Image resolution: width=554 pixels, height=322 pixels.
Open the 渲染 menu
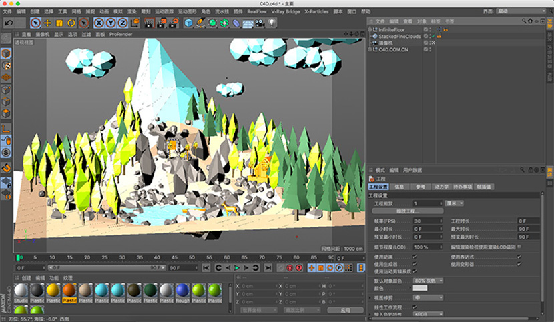pyautogui.click(x=131, y=11)
